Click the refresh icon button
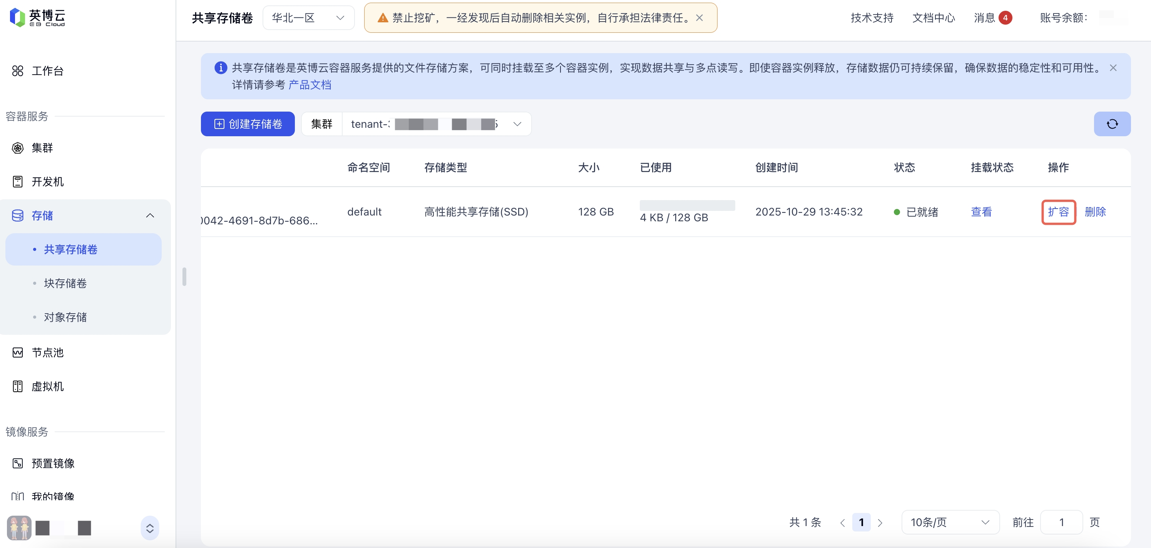 click(1112, 124)
